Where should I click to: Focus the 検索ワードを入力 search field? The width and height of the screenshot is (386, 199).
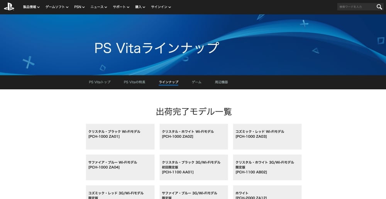click(355, 7)
